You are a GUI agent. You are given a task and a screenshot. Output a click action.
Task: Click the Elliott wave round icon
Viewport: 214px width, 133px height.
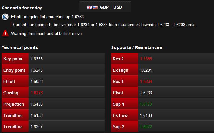point(5,17)
